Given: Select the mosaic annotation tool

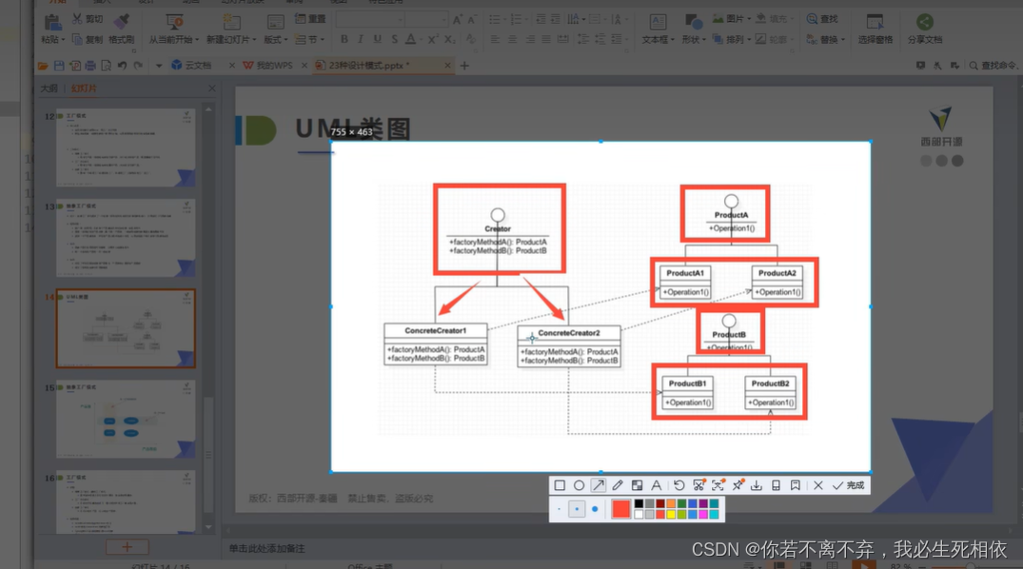Looking at the screenshot, I should [637, 485].
